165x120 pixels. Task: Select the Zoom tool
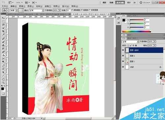click(x=3, y=83)
